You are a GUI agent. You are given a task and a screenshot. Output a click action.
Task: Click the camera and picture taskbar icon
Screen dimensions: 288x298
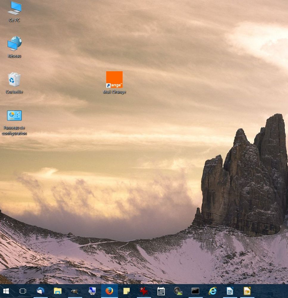point(178,291)
